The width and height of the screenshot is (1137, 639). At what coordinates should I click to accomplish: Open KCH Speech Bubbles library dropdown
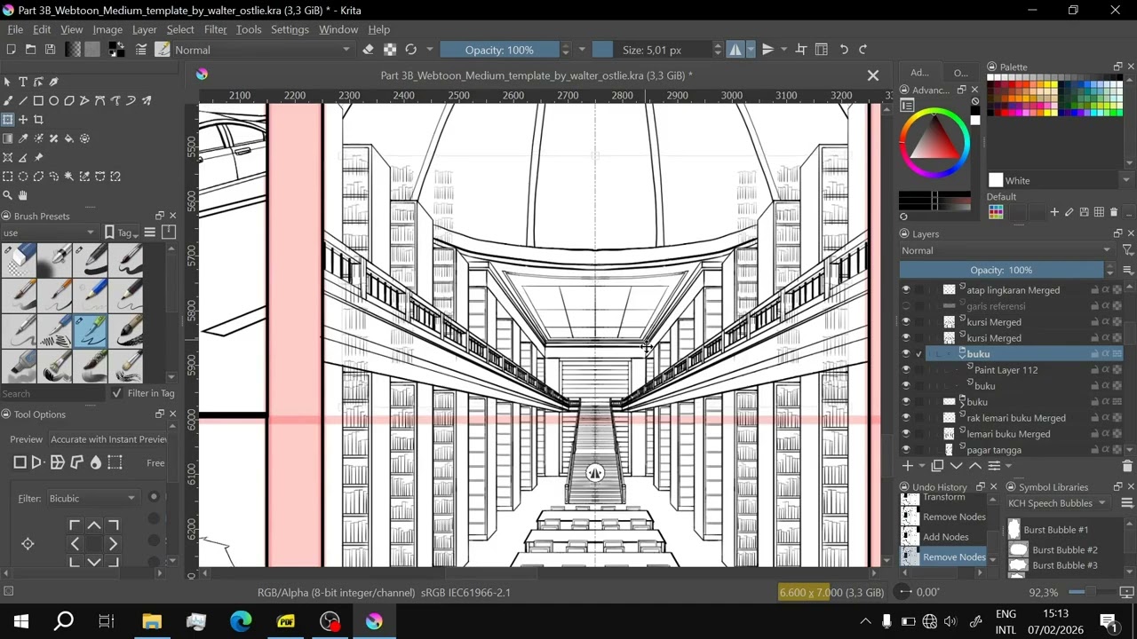click(x=1057, y=503)
